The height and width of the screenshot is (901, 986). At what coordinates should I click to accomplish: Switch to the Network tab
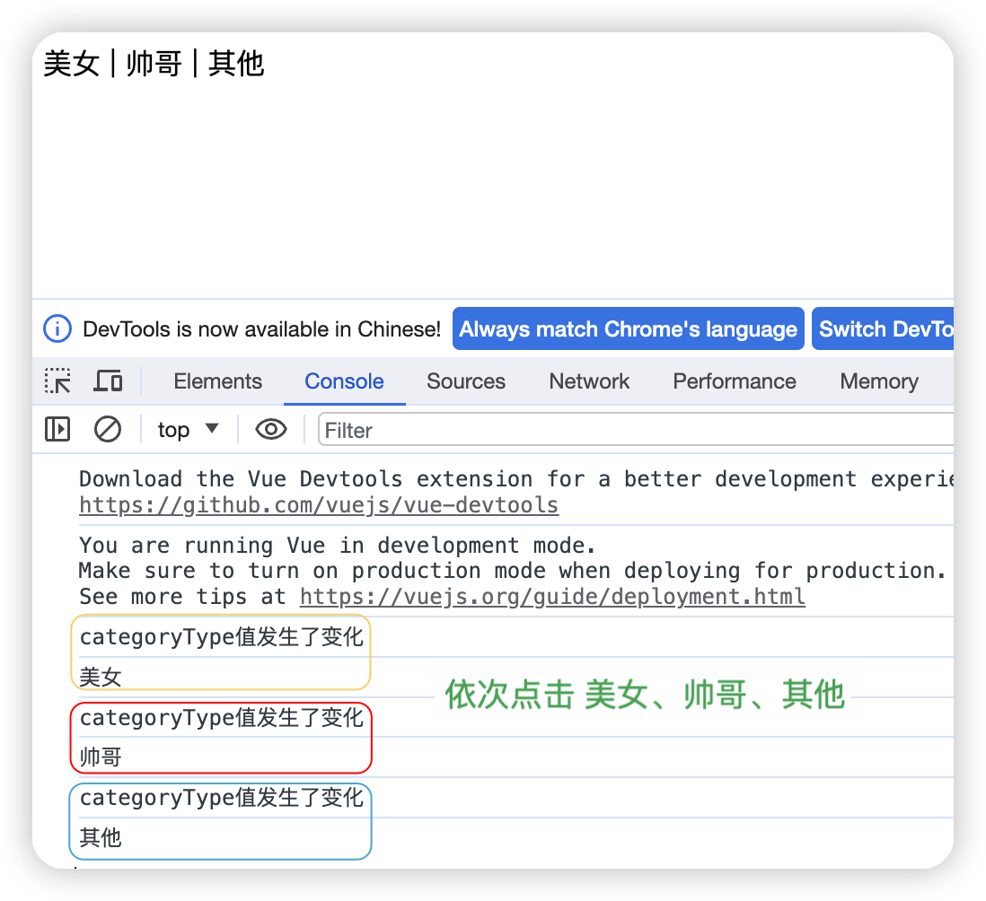click(x=589, y=381)
